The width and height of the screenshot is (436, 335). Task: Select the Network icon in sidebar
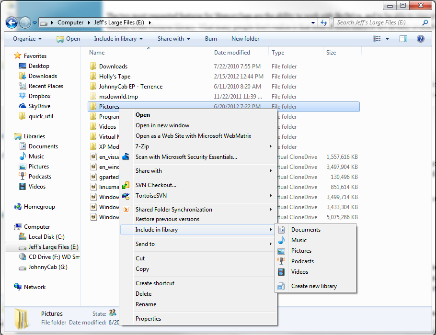(x=18, y=287)
